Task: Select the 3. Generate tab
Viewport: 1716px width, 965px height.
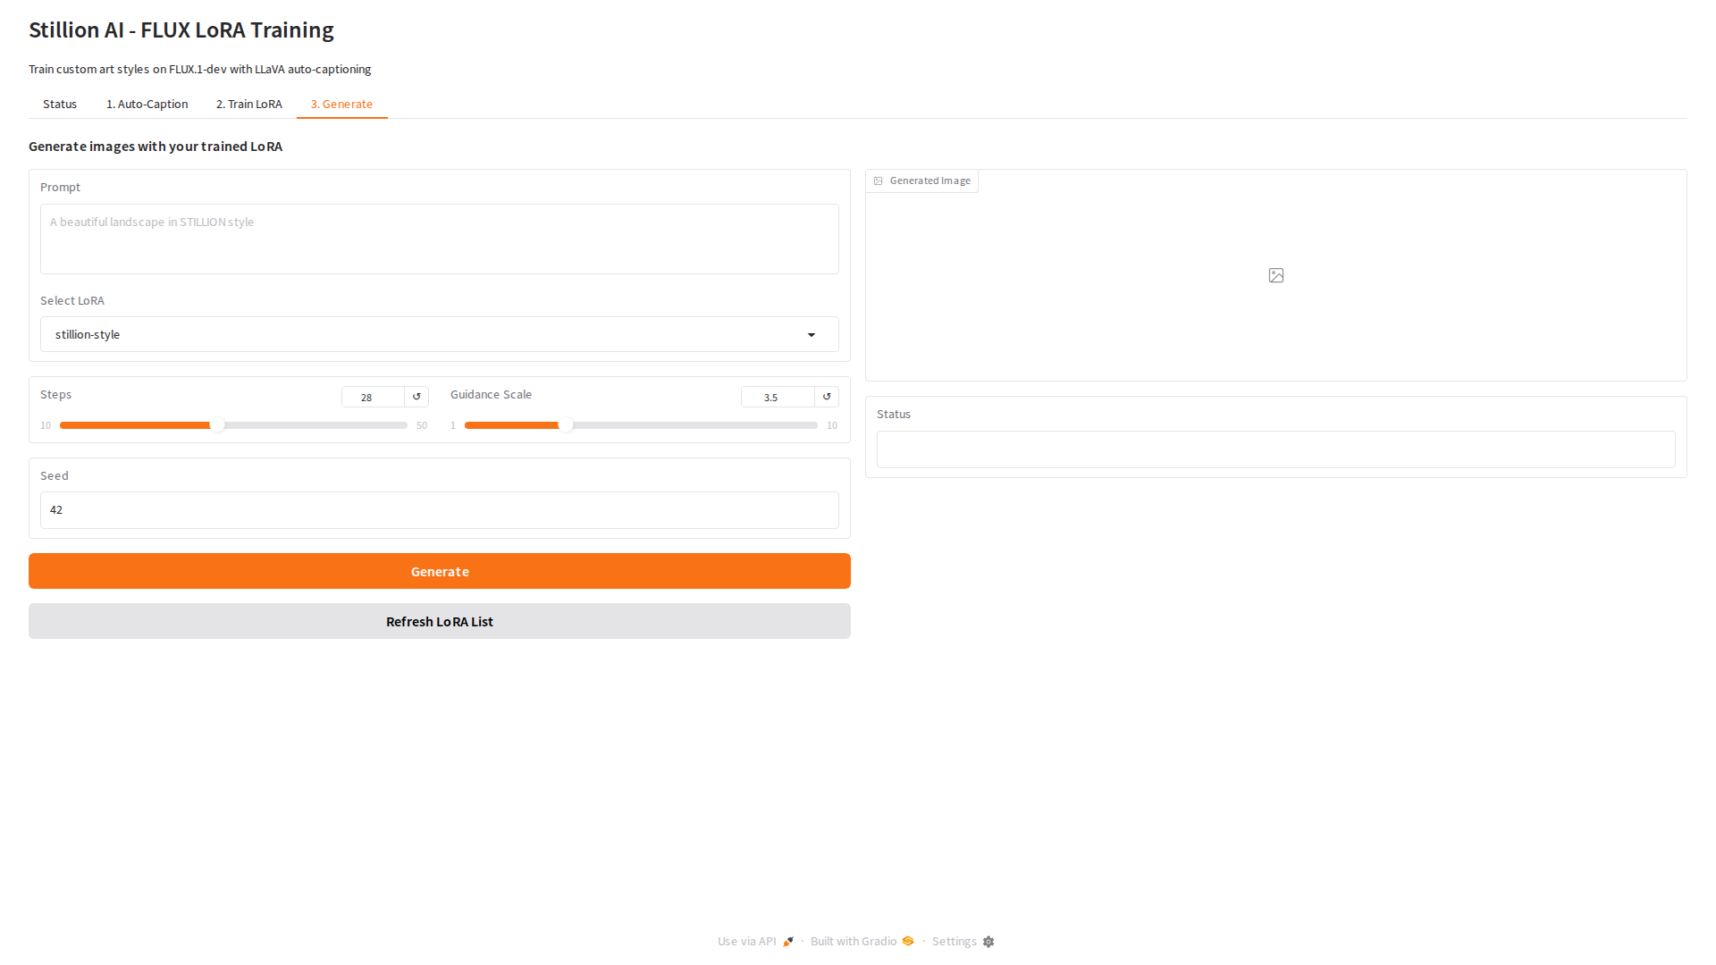Action: [341, 105]
